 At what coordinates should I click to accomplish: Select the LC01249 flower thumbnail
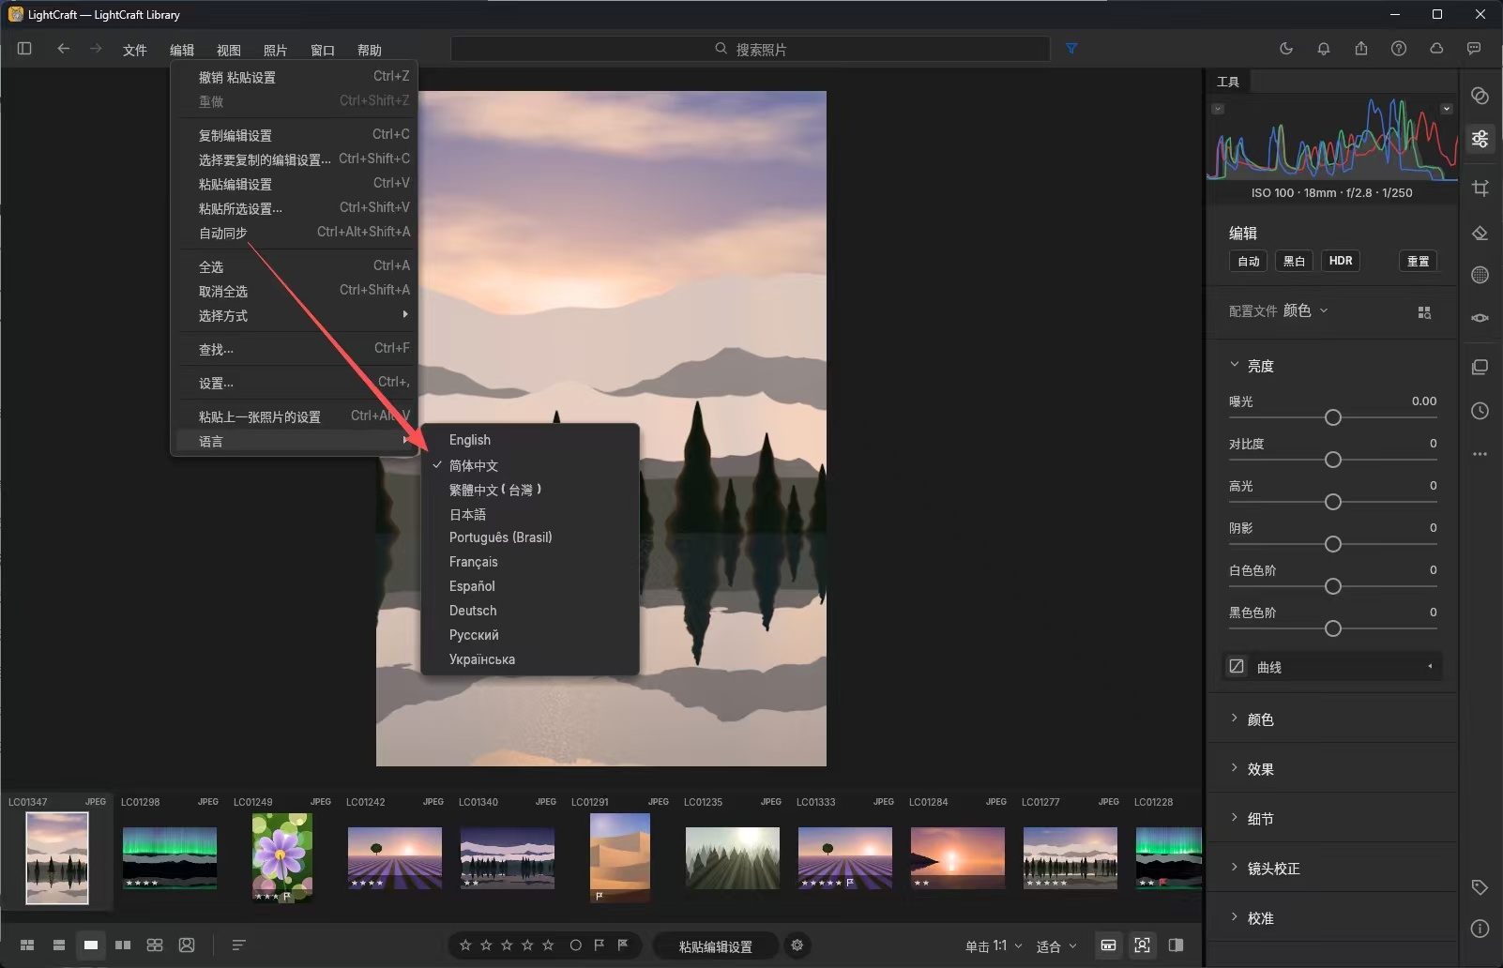point(282,858)
